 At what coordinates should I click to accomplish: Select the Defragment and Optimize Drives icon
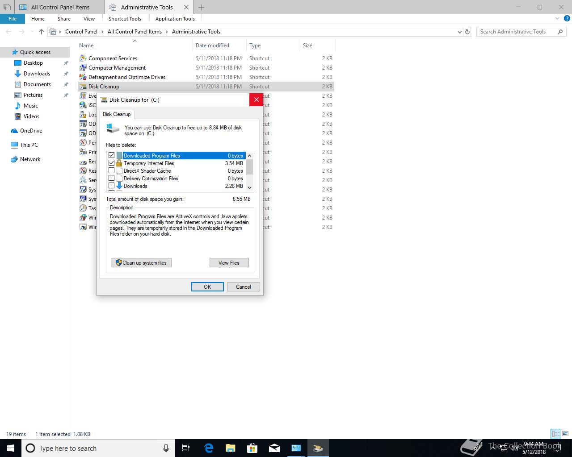point(83,77)
